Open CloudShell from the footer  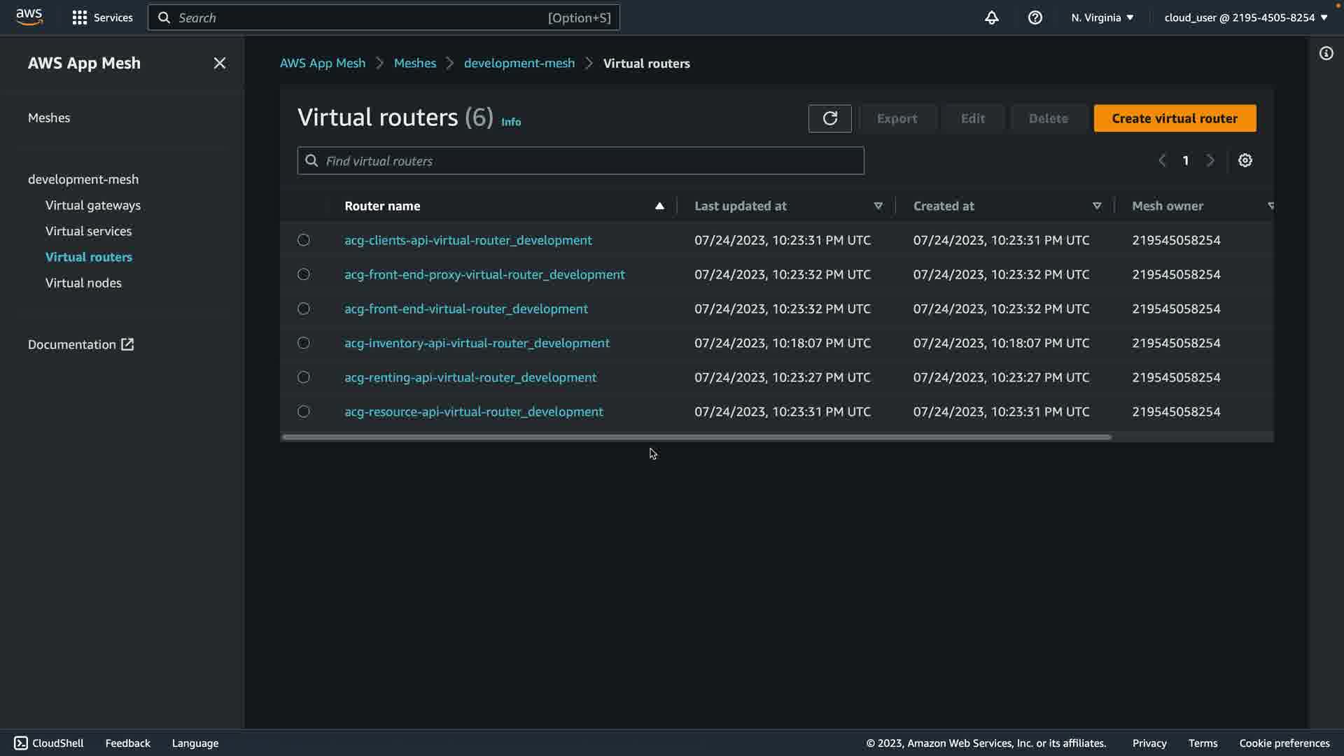coord(49,743)
